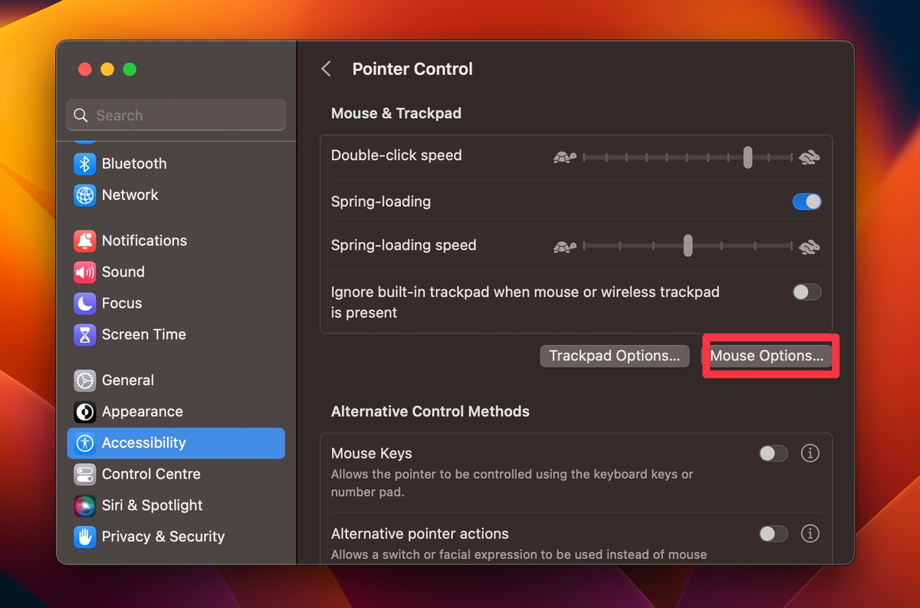View info about Mouse Keys

[x=810, y=453]
